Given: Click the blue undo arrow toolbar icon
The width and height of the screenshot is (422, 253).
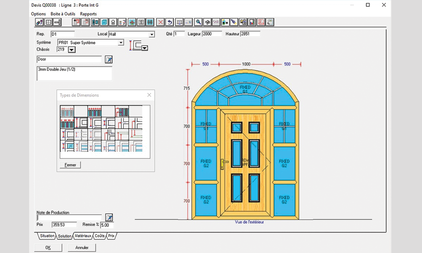Looking at the screenshot, I should pyautogui.click(x=170, y=22).
